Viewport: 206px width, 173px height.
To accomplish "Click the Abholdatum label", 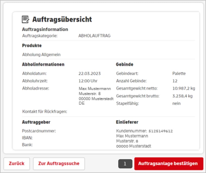I will (x=34, y=73).
